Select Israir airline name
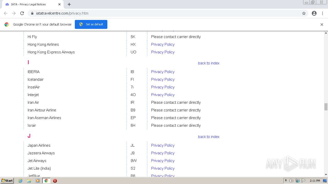Screen dimensions: 328x184 (32, 125)
